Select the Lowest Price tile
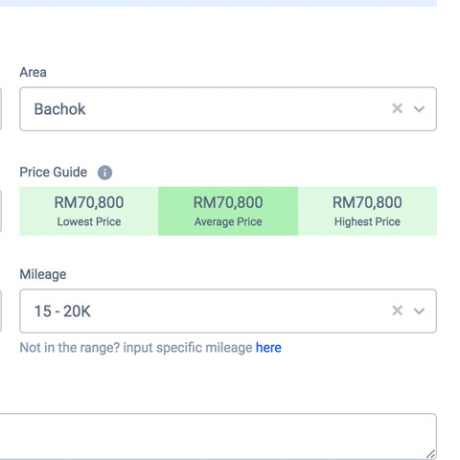 (x=89, y=211)
